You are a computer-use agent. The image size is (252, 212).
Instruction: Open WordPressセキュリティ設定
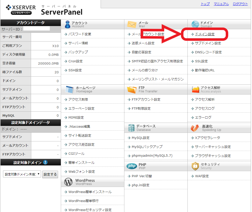(x=90, y=210)
